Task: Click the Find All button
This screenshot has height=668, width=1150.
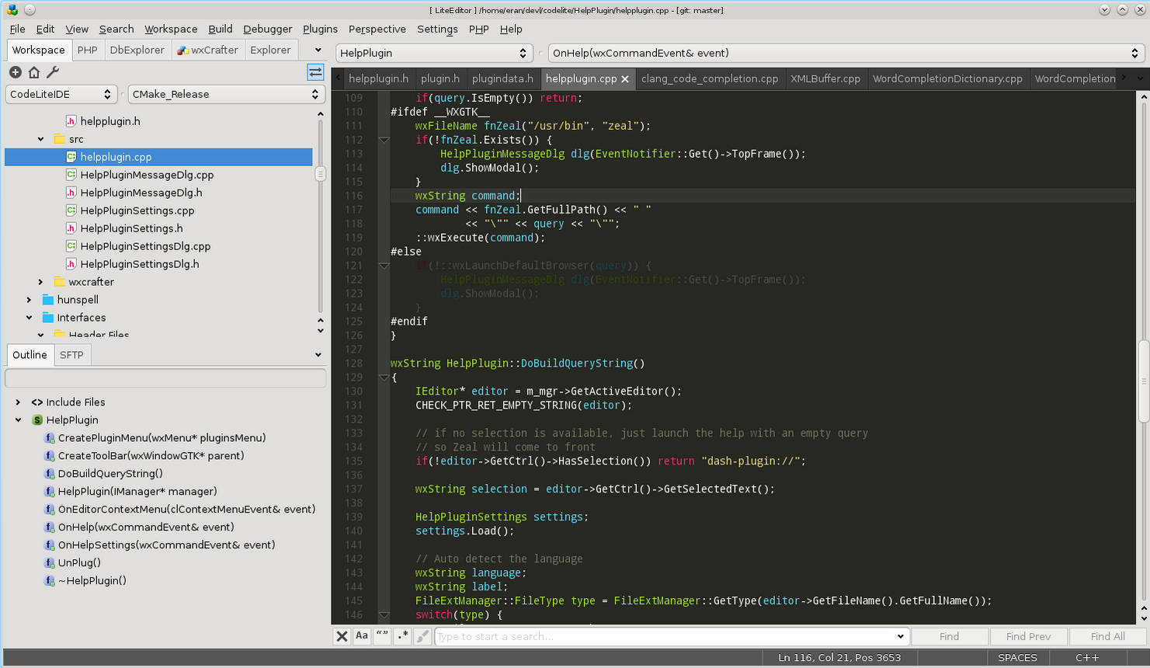Action: point(1108,636)
